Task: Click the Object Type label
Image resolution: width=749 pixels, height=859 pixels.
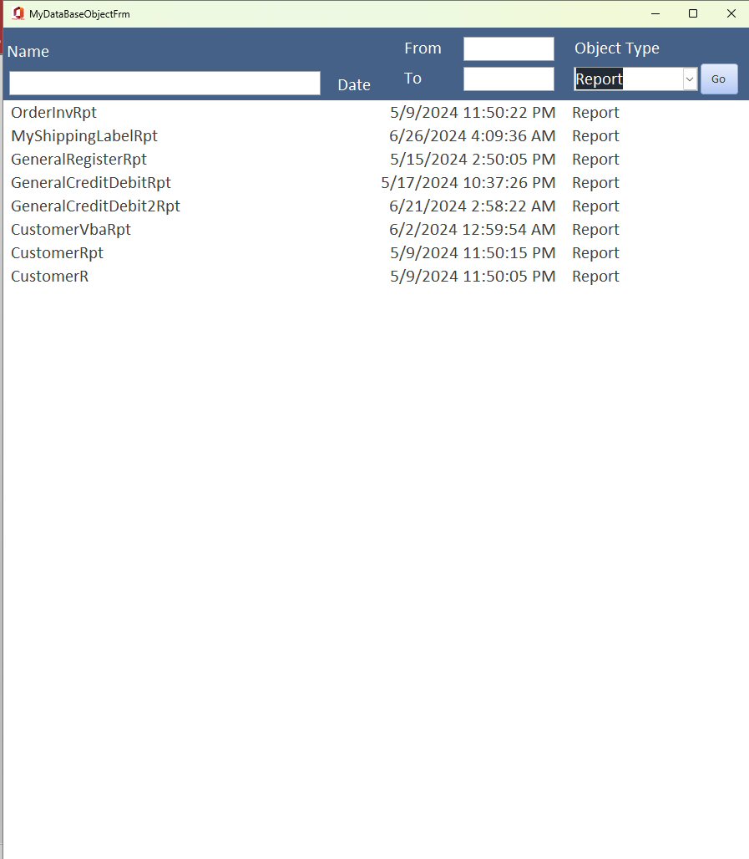Action: pyautogui.click(x=616, y=48)
